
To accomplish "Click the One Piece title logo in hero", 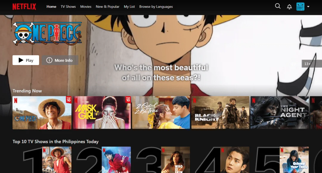I will [47, 34].
